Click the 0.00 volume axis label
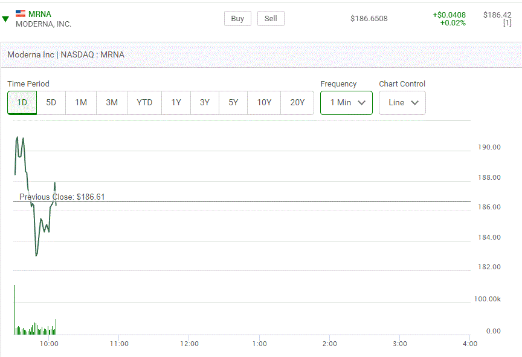 [494, 331]
